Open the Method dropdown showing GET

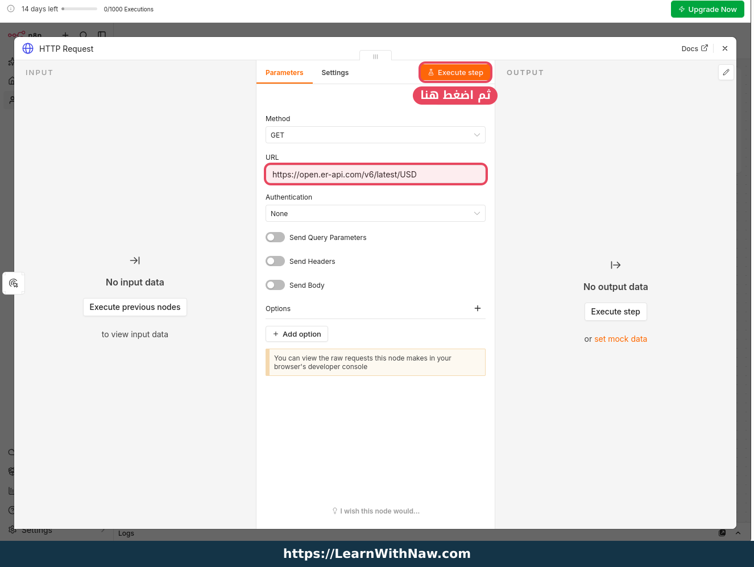375,135
